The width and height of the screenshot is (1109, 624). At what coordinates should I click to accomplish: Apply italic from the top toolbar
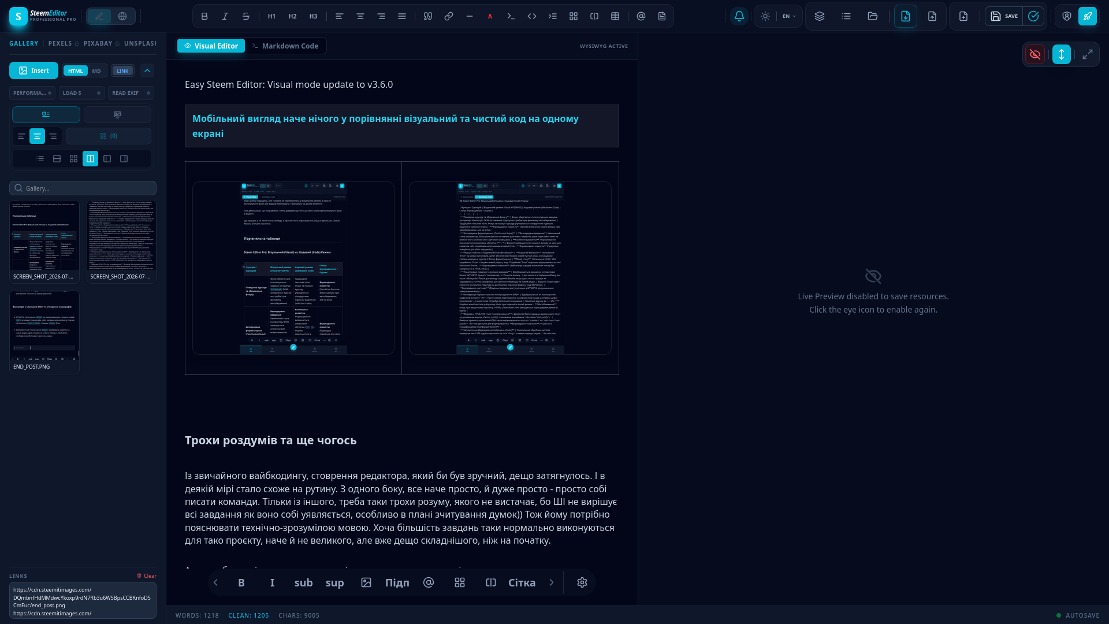pyautogui.click(x=225, y=16)
